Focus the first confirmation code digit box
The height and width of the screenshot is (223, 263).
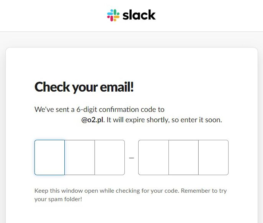pos(49,157)
